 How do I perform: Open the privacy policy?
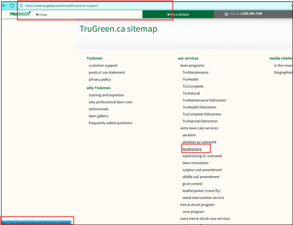100,79
